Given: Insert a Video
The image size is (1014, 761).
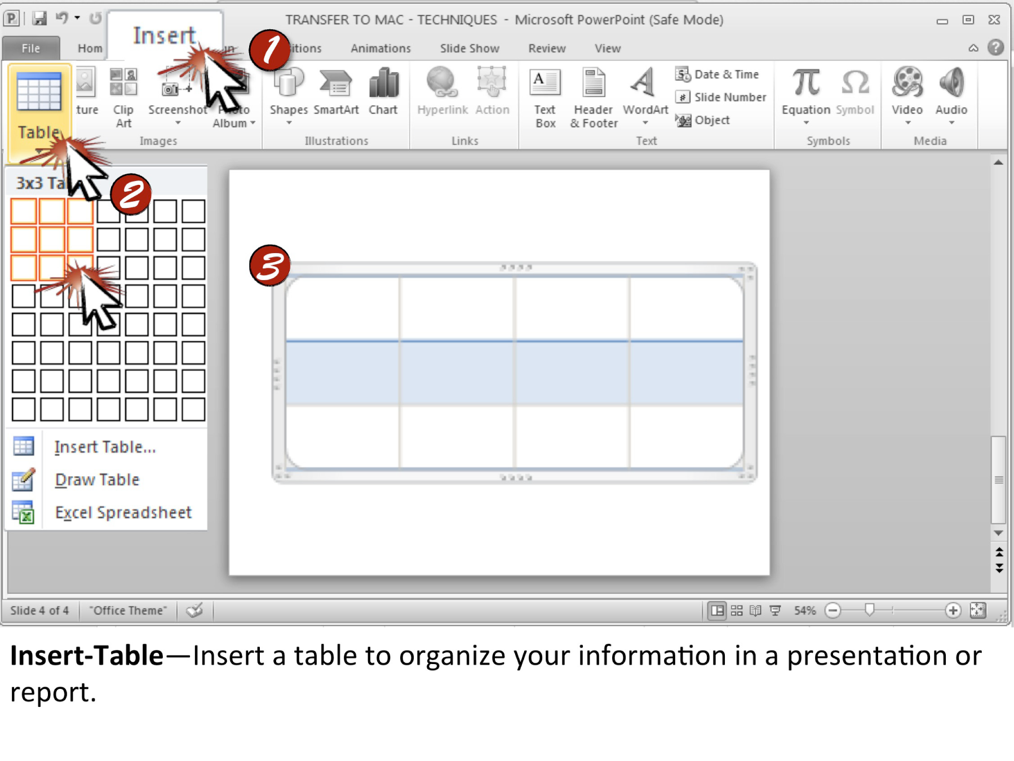Looking at the screenshot, I should click(907, 97).
